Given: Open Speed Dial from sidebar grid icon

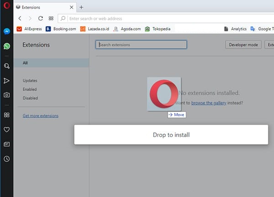Looking at the screenshot, I should (7, 115).
